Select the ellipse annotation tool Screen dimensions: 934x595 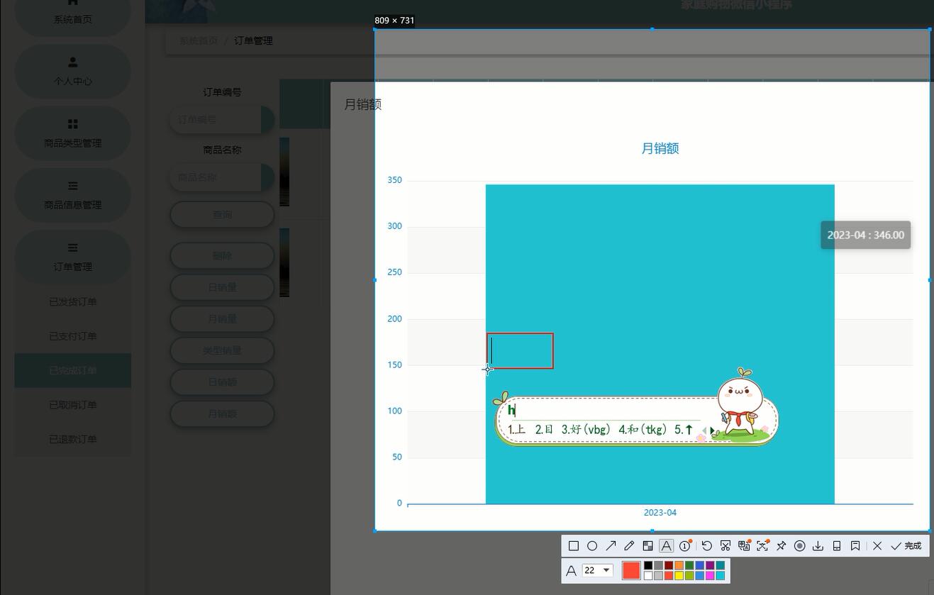coord(592,545)
